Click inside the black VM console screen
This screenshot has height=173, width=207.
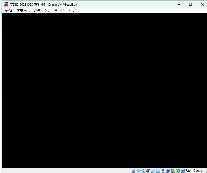tap(104, 90)
